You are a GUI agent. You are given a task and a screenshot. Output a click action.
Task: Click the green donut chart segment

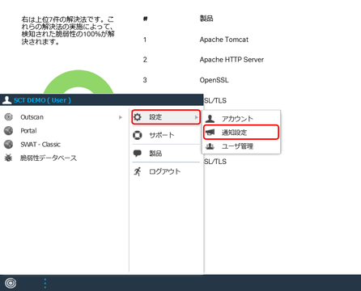(79, 78)
